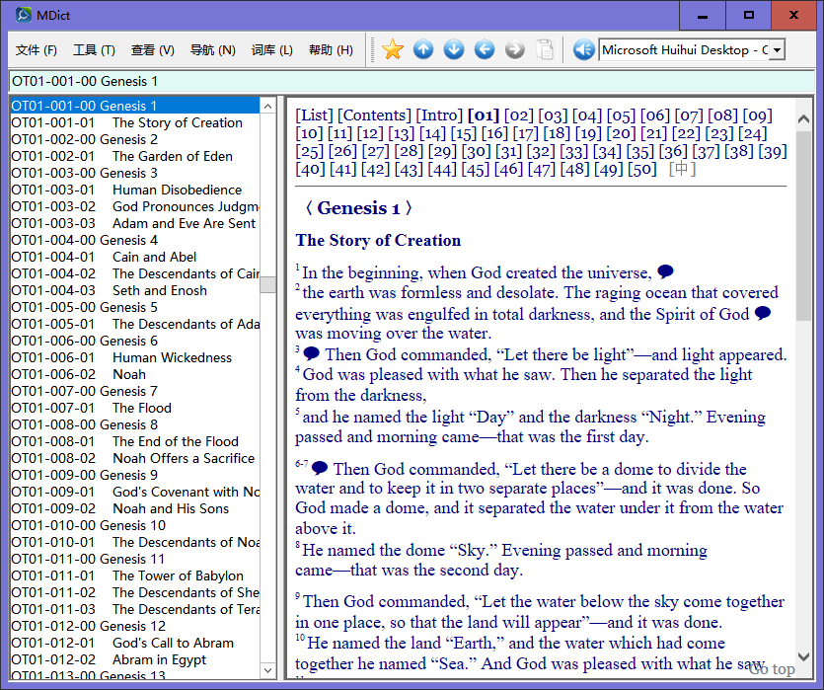
Task: Select entry "OT01-007-01 The Flood"
Action: tap(135, 409)
